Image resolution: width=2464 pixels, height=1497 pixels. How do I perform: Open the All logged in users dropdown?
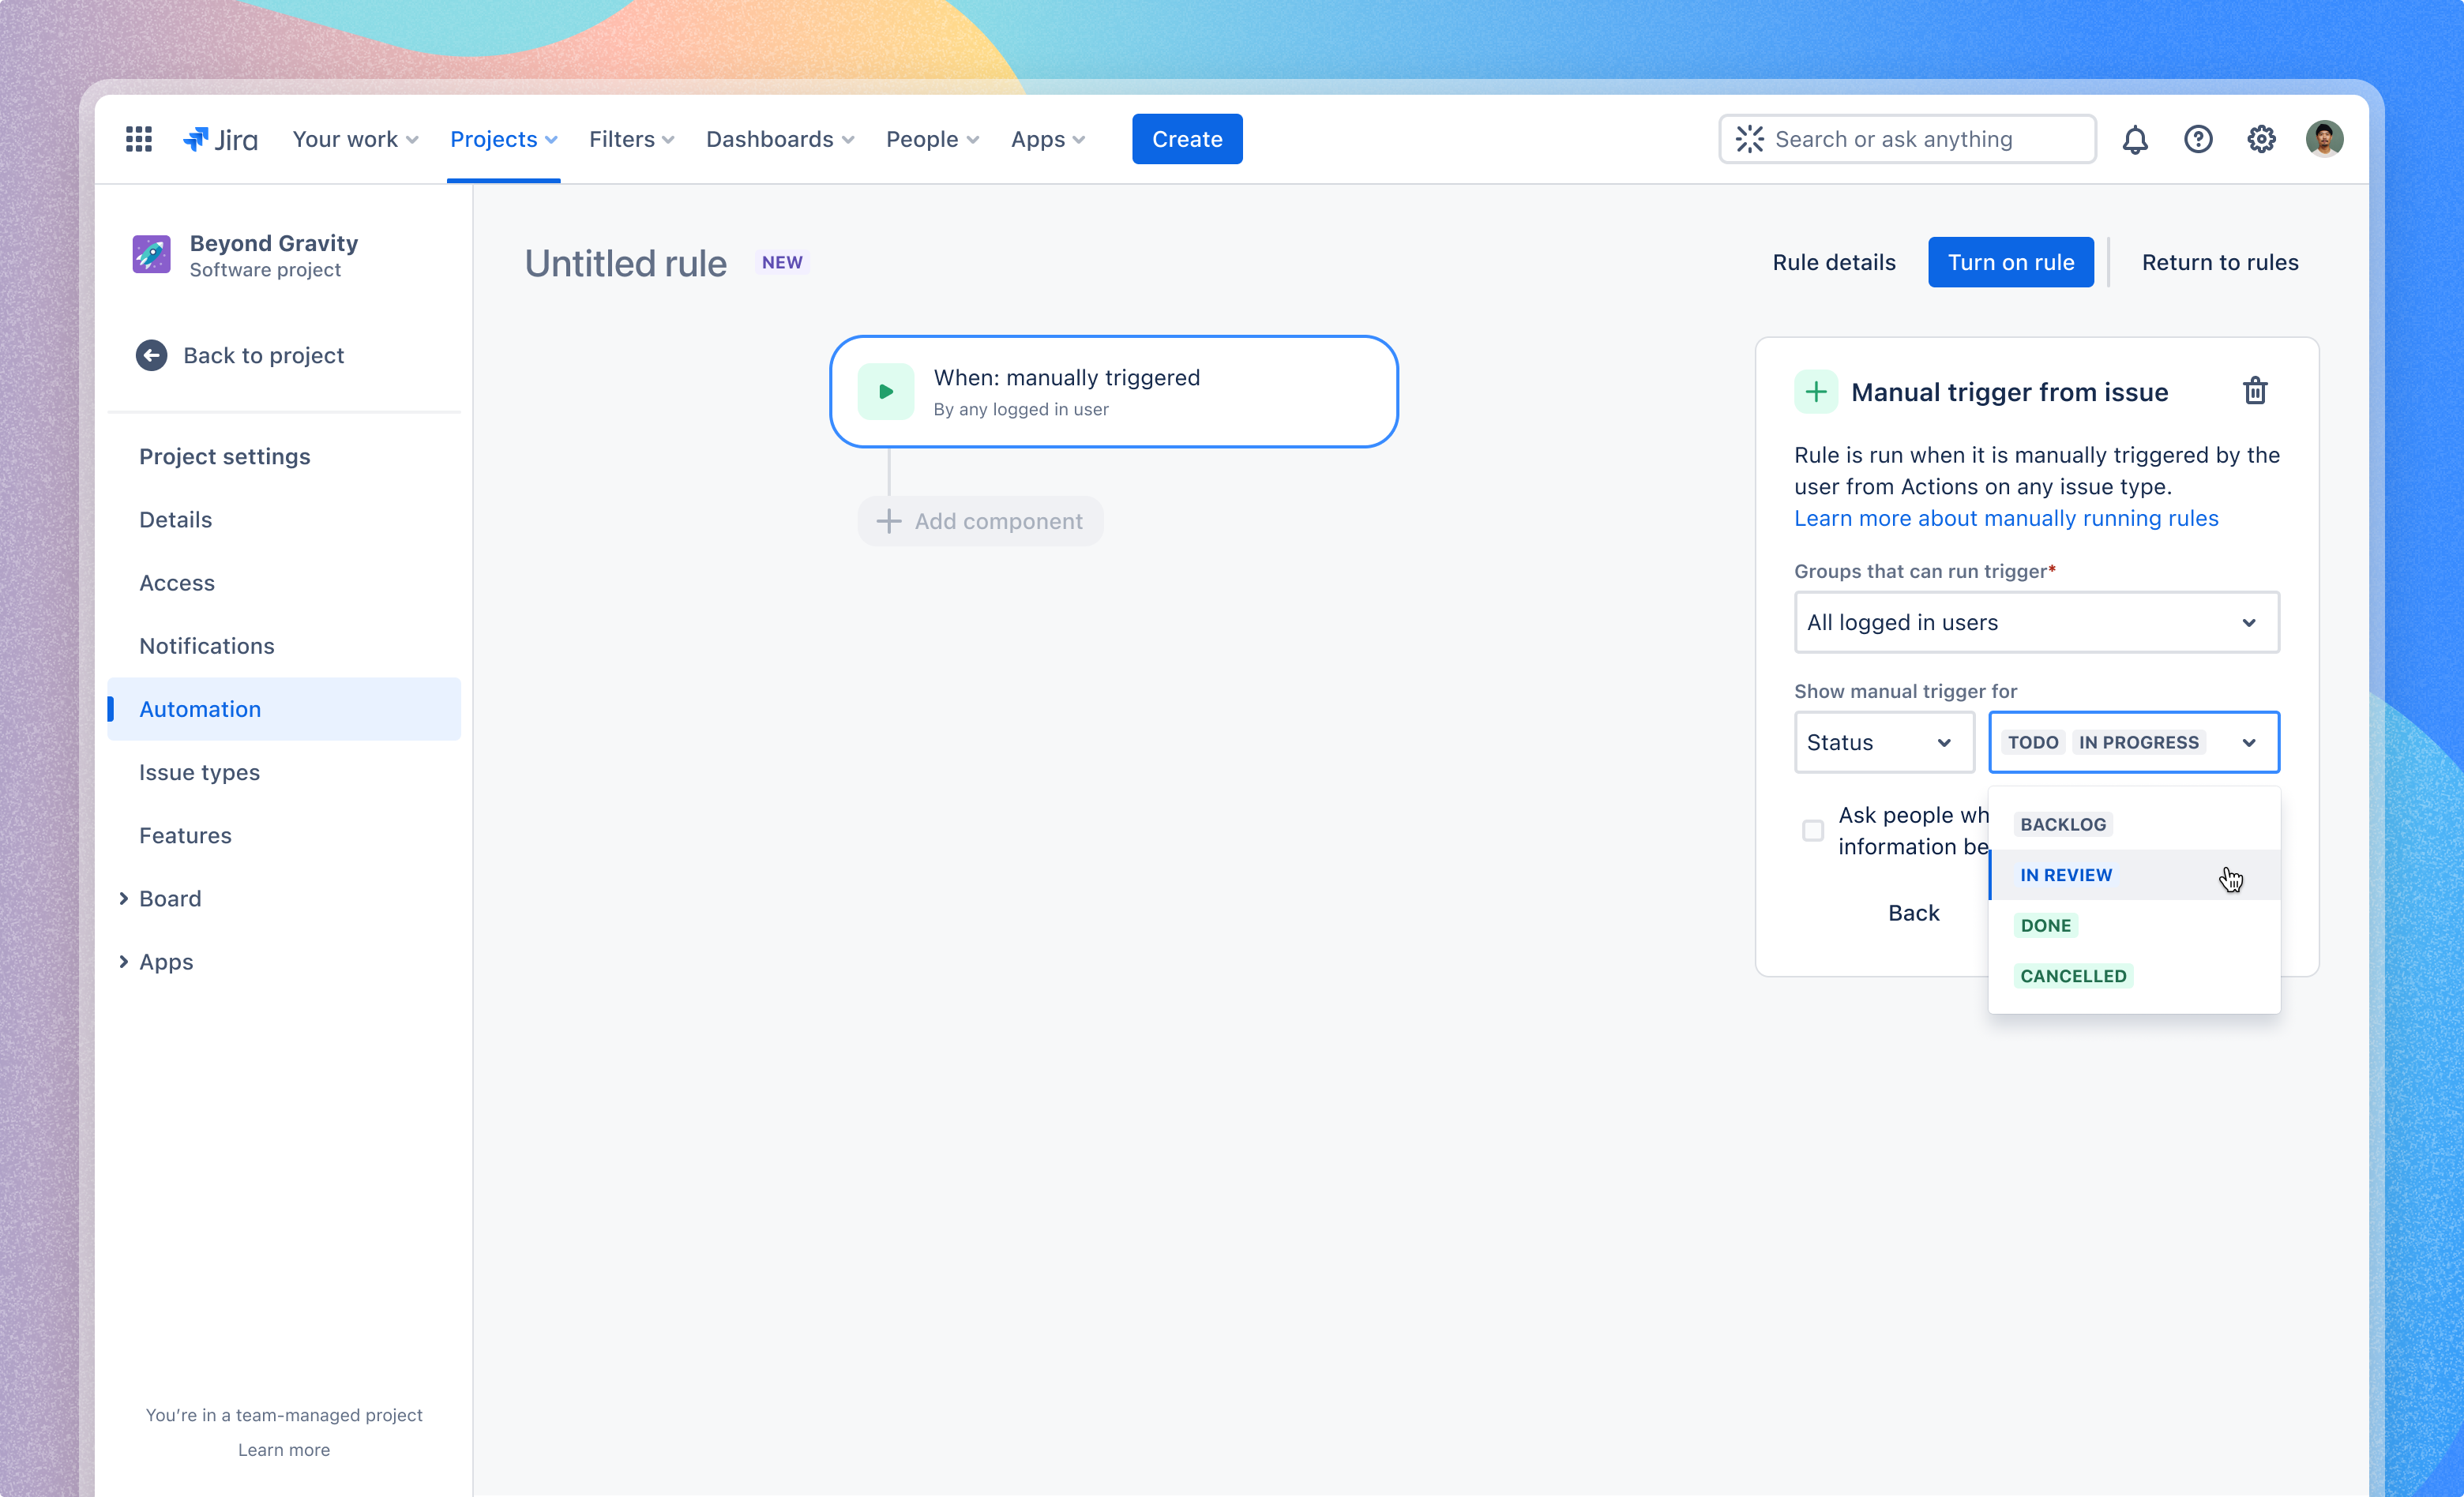2036,622
